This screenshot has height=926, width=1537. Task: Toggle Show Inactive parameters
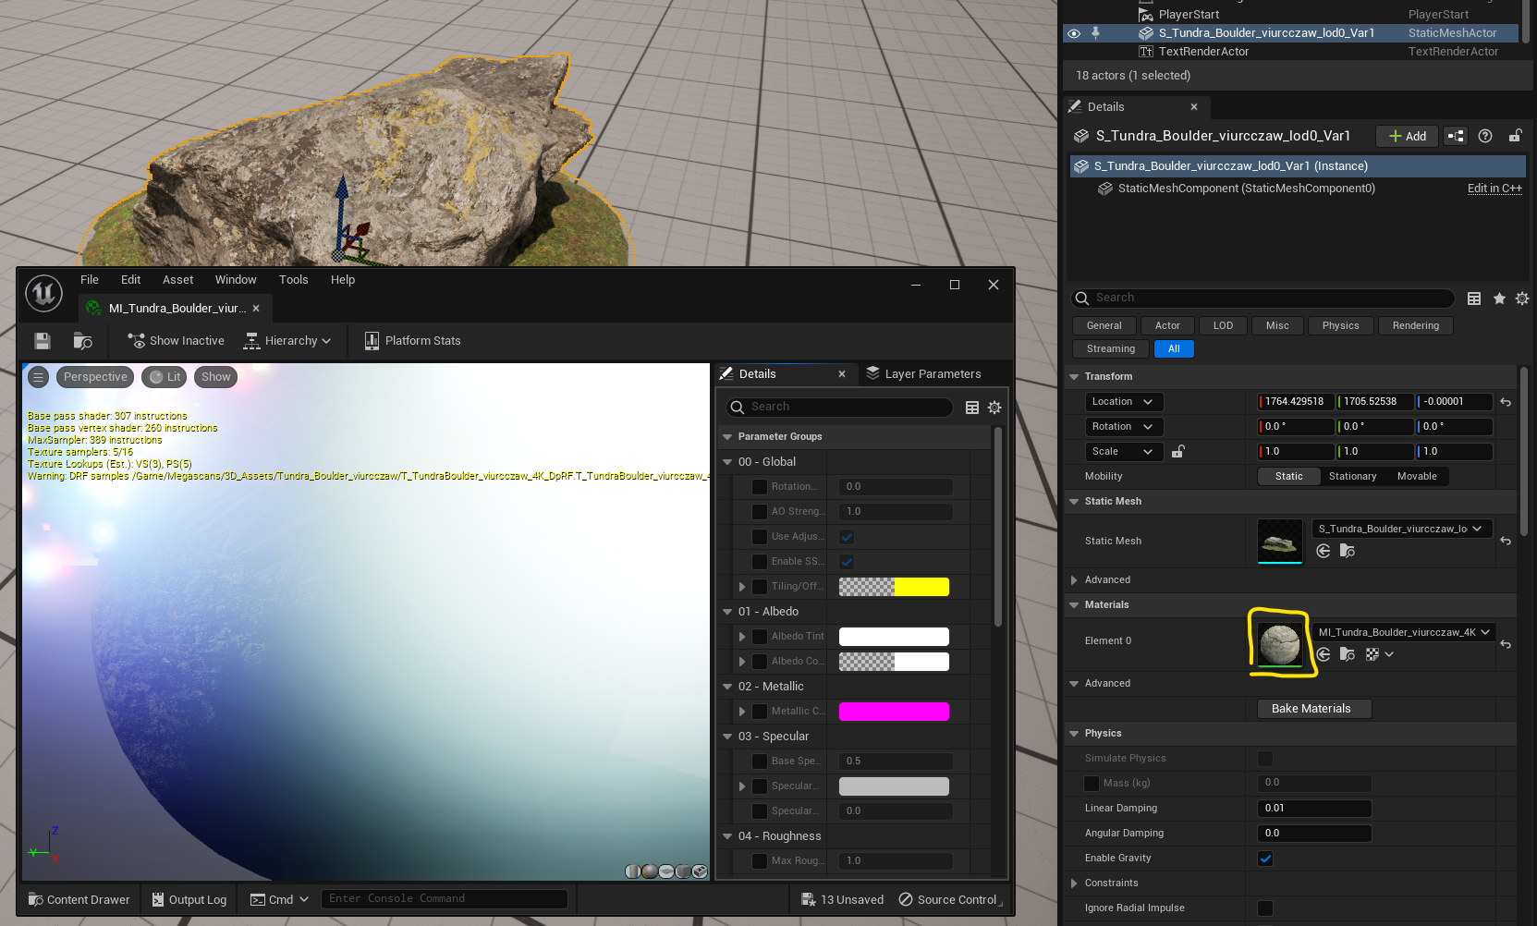pos(176,341)
